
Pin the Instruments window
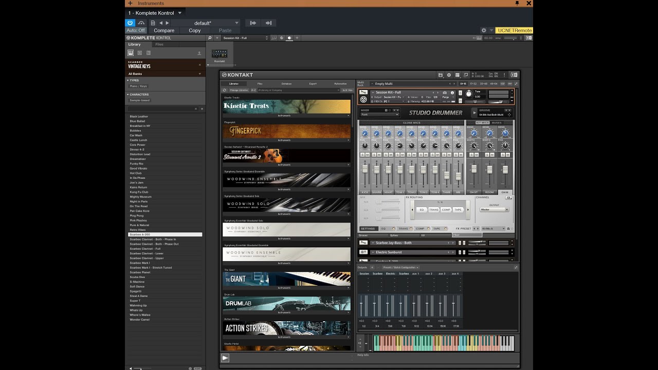(517, 3)
